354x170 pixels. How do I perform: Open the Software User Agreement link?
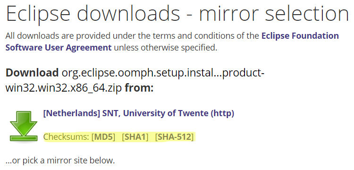59,48
